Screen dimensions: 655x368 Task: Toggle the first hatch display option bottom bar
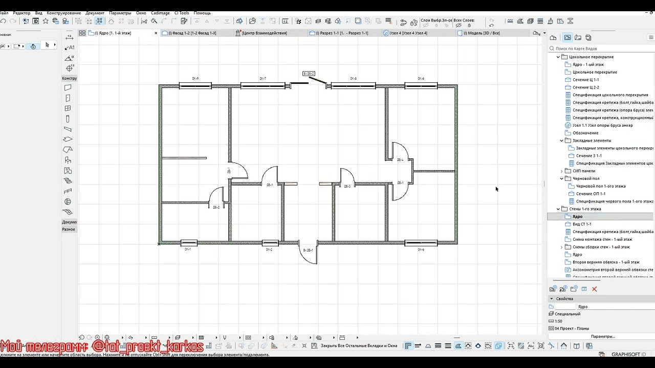click(408, 346)
